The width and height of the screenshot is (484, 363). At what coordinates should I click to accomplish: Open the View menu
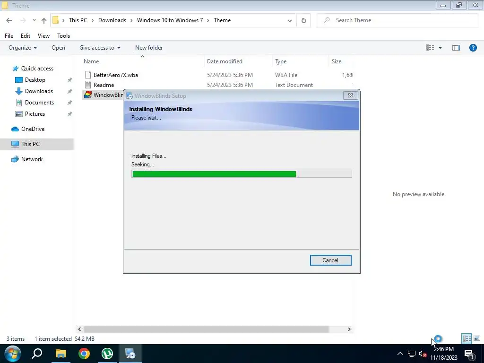coord(43,36)
